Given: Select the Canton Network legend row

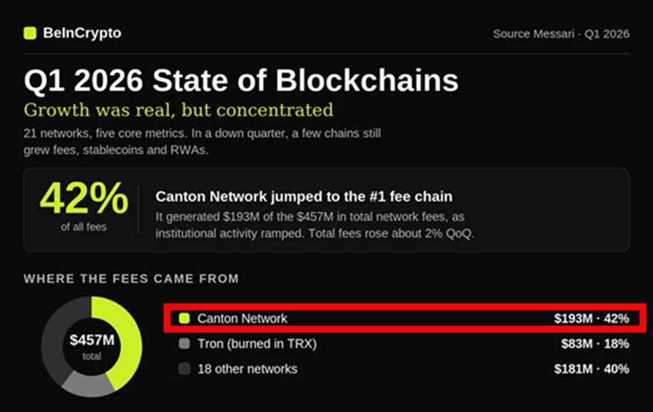Looking at the screenshot, I should [404, 318].
